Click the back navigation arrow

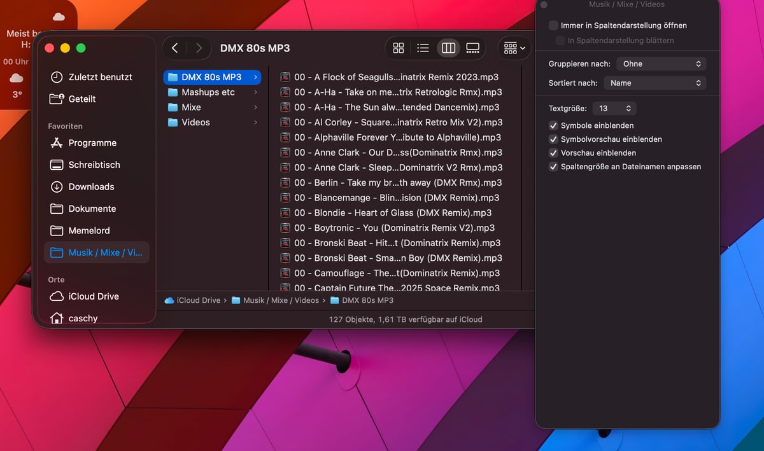pyautogui.click(x=175, y=48)
